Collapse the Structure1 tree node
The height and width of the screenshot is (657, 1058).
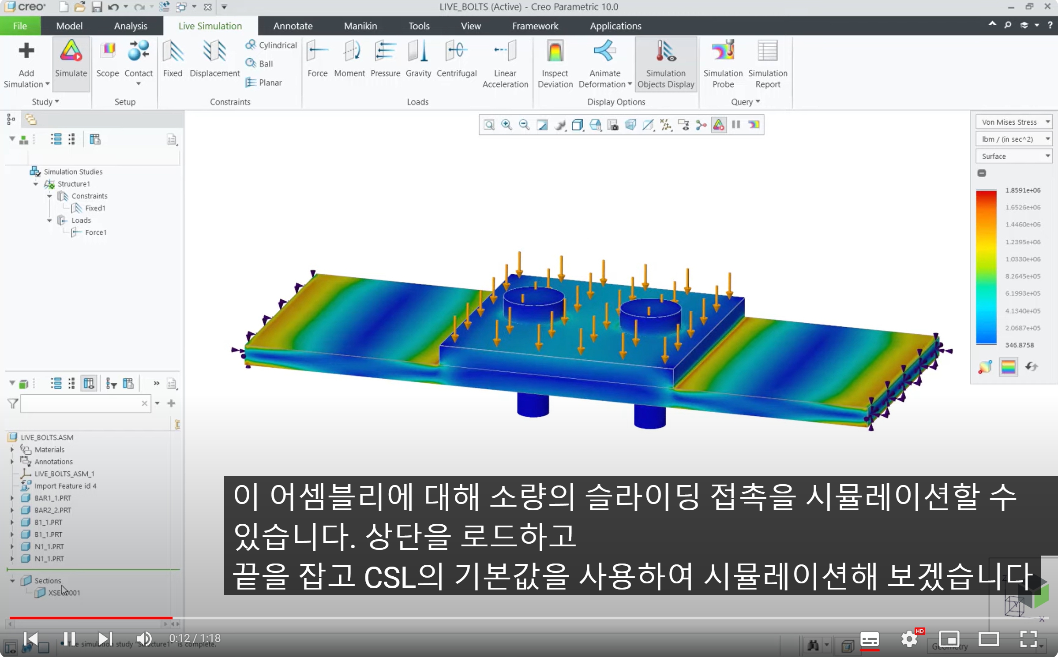36,184
